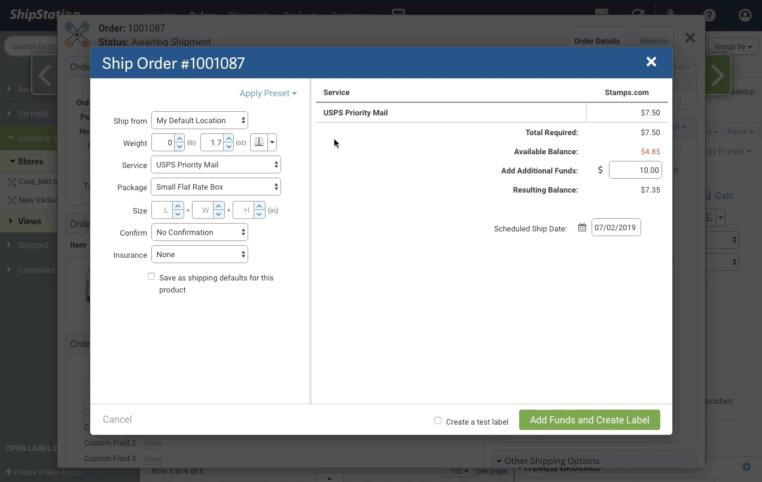Click the Cancel link
Image resolution: width=762 pixels, height=482 pixels.
tap(117, 419)
